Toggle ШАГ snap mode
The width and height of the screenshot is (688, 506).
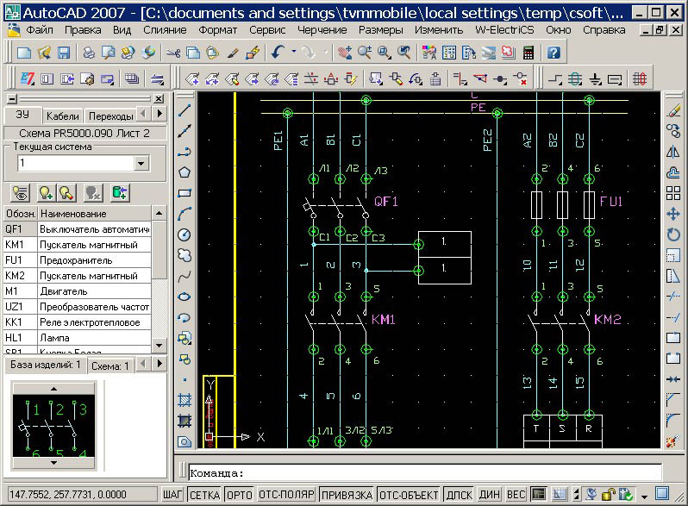click(172, 495)
